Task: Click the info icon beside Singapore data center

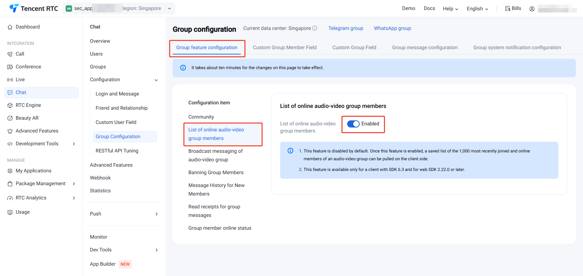Action: pos(315,28)
